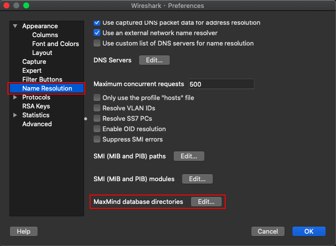Click the panel splitter handle dot
336x246 pixels.
[86, 119]
